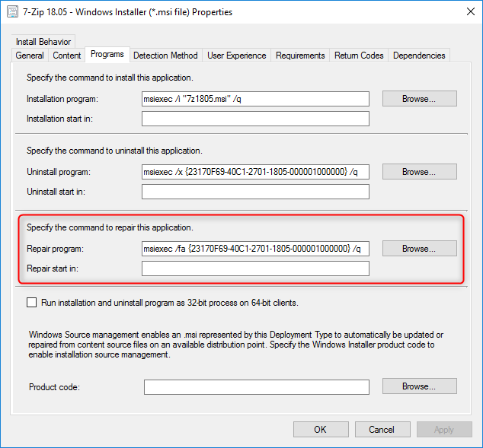Browse for the installation program
The width and height of the screenshot is (483, 448).
pyautogui.click(x=420, y=99)
